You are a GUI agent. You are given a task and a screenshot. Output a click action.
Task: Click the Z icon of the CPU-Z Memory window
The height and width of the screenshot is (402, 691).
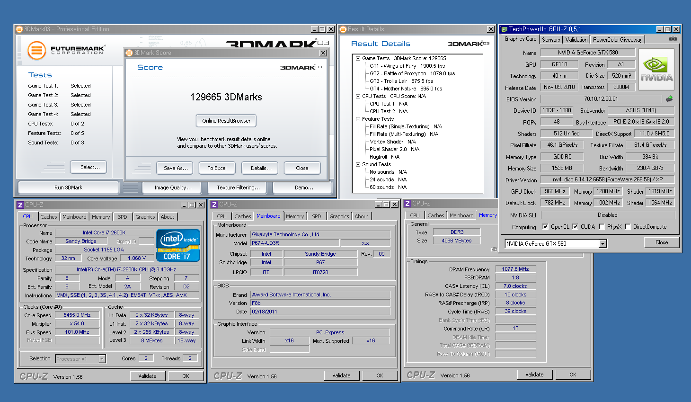click(408, 204)
